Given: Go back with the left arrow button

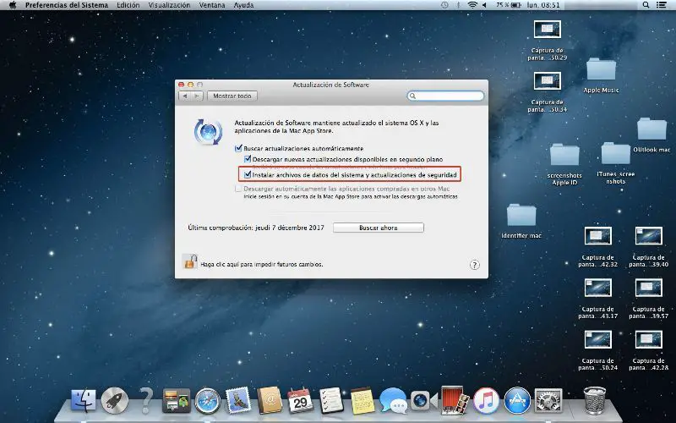Looking at the screenshot, I should tap(184, 96).
